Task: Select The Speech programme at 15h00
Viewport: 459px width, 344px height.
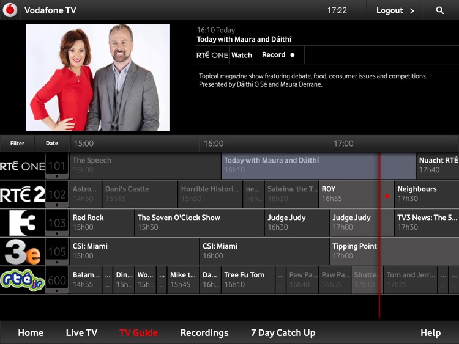Action: tap(145, 166)
